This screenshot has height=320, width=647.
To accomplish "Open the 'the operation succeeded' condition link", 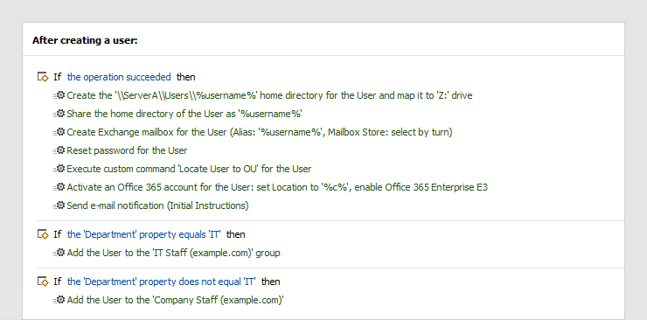I will (119, 77).
